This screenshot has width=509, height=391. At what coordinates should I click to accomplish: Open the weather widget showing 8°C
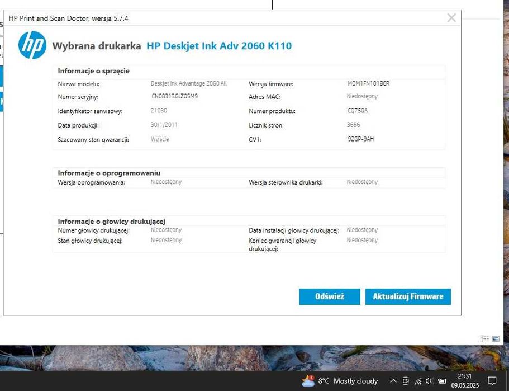coord(340,381)
